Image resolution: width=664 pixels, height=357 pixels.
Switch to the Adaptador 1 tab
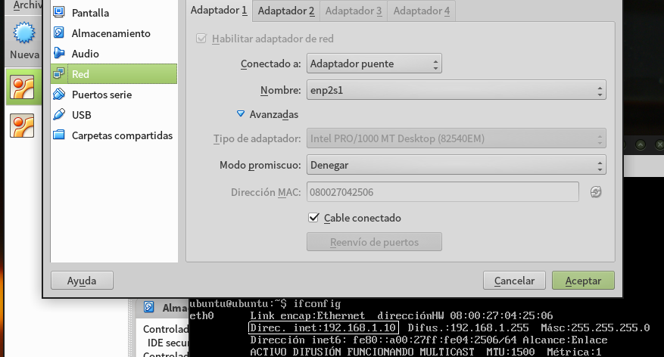point(219,11)
